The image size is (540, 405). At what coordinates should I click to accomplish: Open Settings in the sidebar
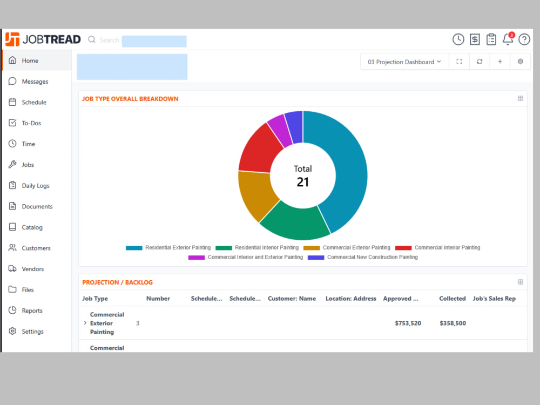click(x=37, y=332)
